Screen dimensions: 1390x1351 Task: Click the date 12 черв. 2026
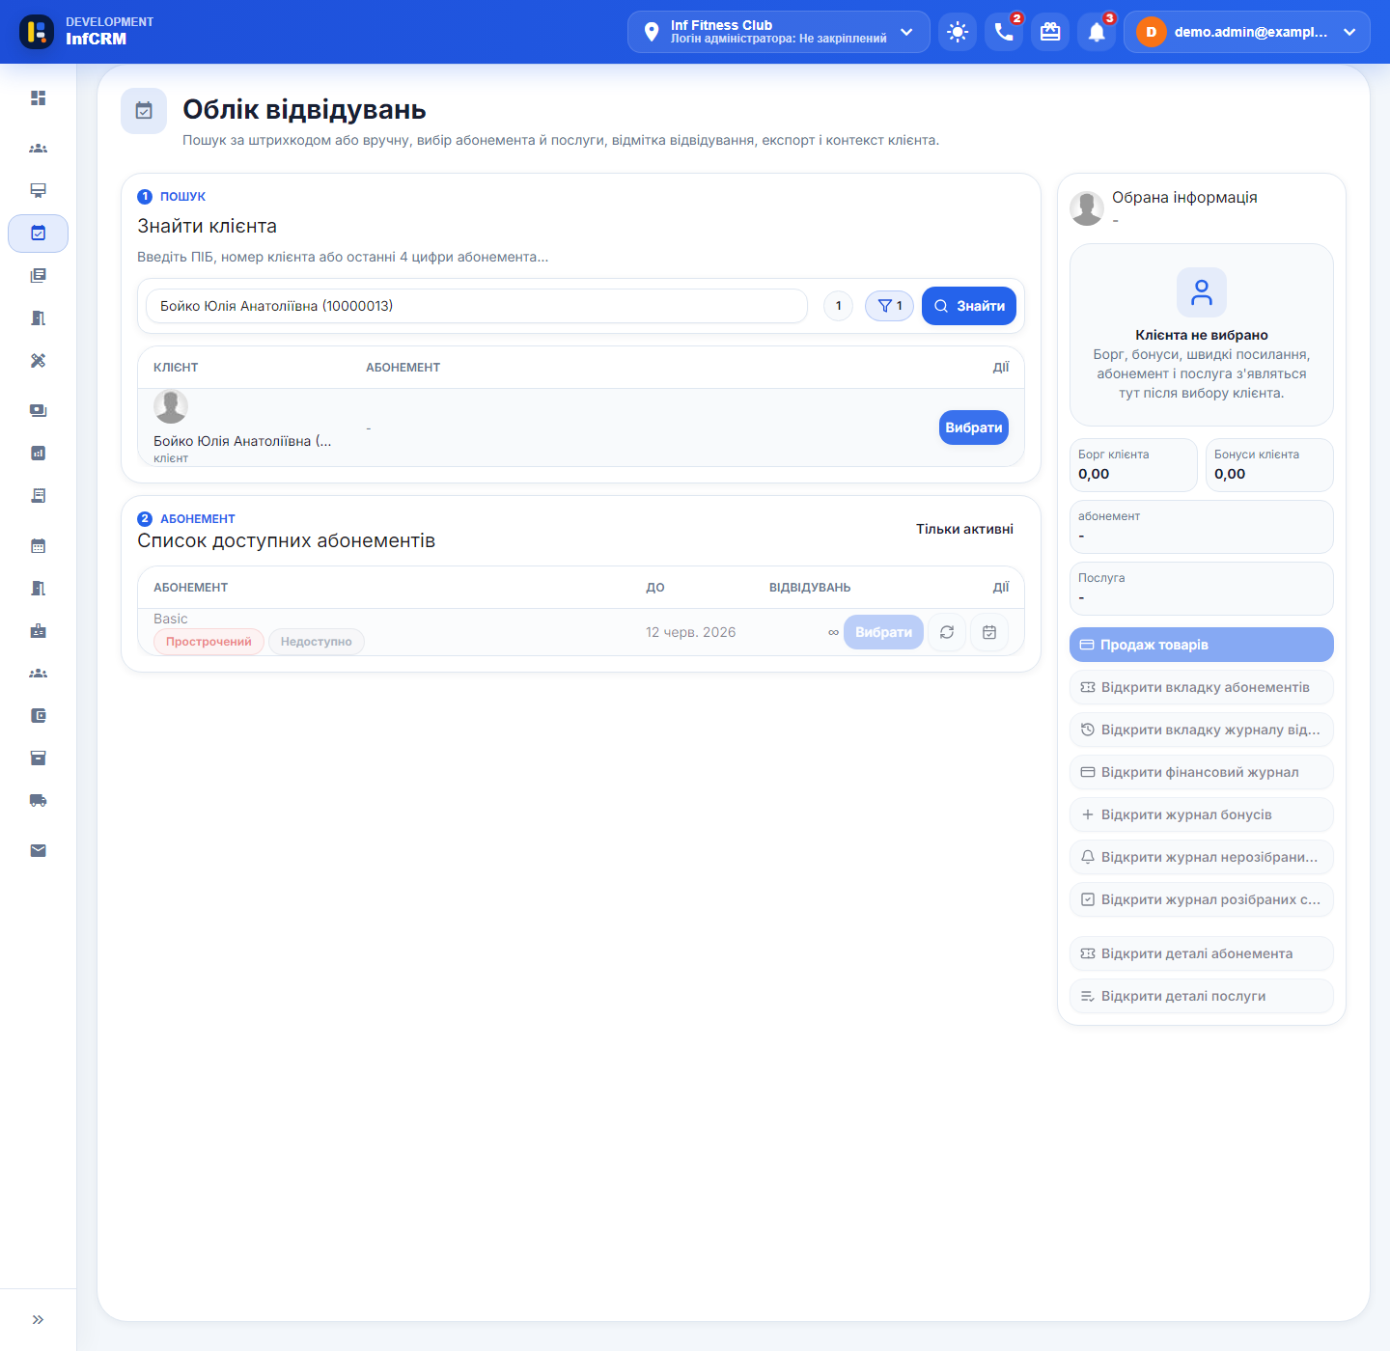(x=690, y=632)
